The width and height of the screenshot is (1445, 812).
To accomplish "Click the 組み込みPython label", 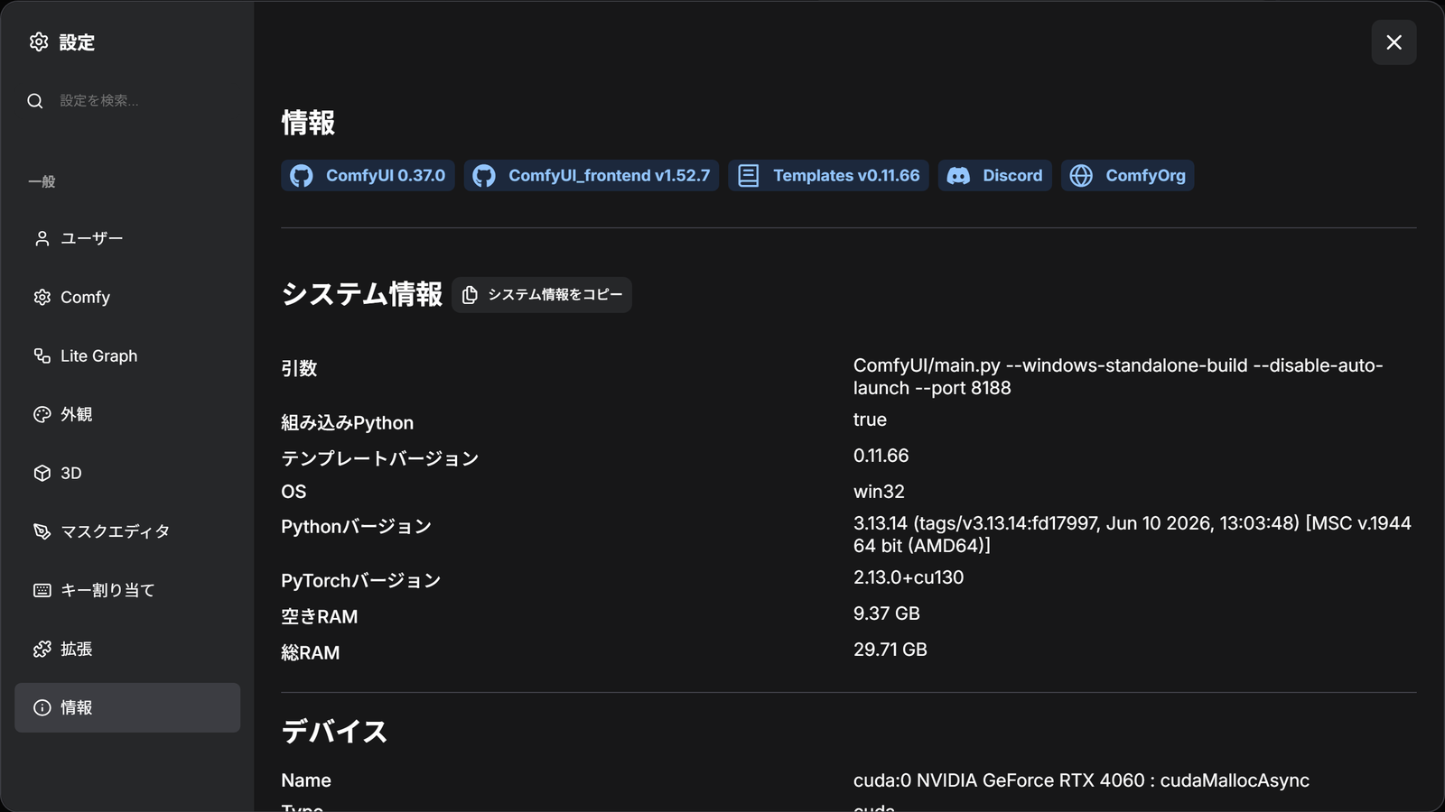I will [x=347, y=422].
